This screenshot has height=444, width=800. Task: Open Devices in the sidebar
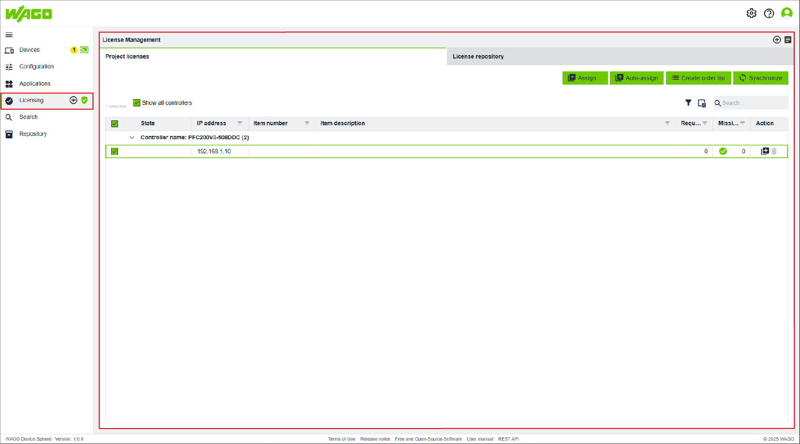pos(30,50)
